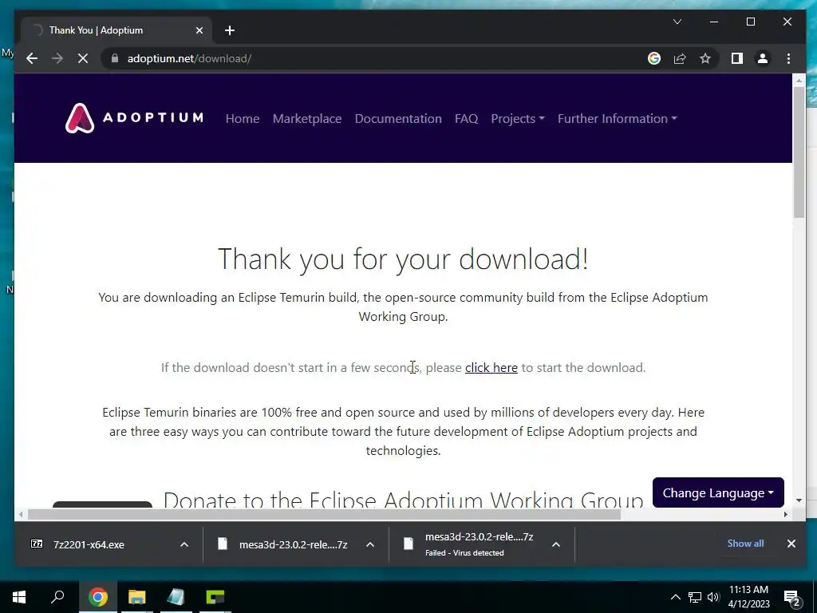Expand the Further Information dropdown
817x613 pixels.
tap(617, 118)
